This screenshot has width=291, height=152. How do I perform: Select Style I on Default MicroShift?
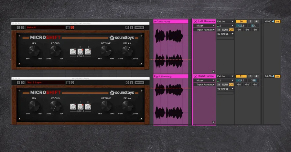73,52
